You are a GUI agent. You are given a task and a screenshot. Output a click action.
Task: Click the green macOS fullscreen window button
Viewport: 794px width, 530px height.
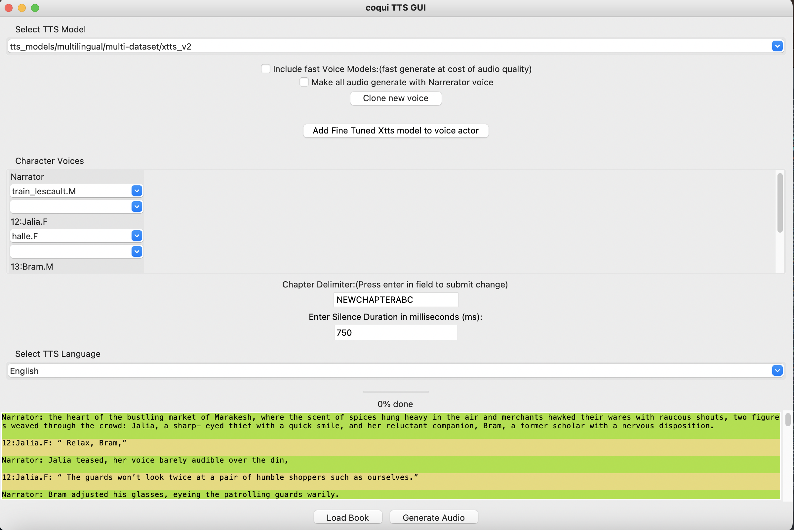(x=35, y=8)
